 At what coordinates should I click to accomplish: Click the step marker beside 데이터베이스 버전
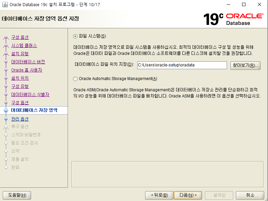pyautogui.click(x=6, y=62)
